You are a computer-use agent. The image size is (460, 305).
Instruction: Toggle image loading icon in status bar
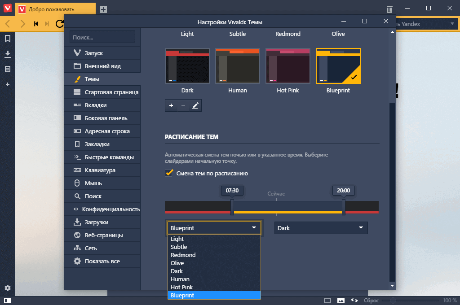(341, 301)
